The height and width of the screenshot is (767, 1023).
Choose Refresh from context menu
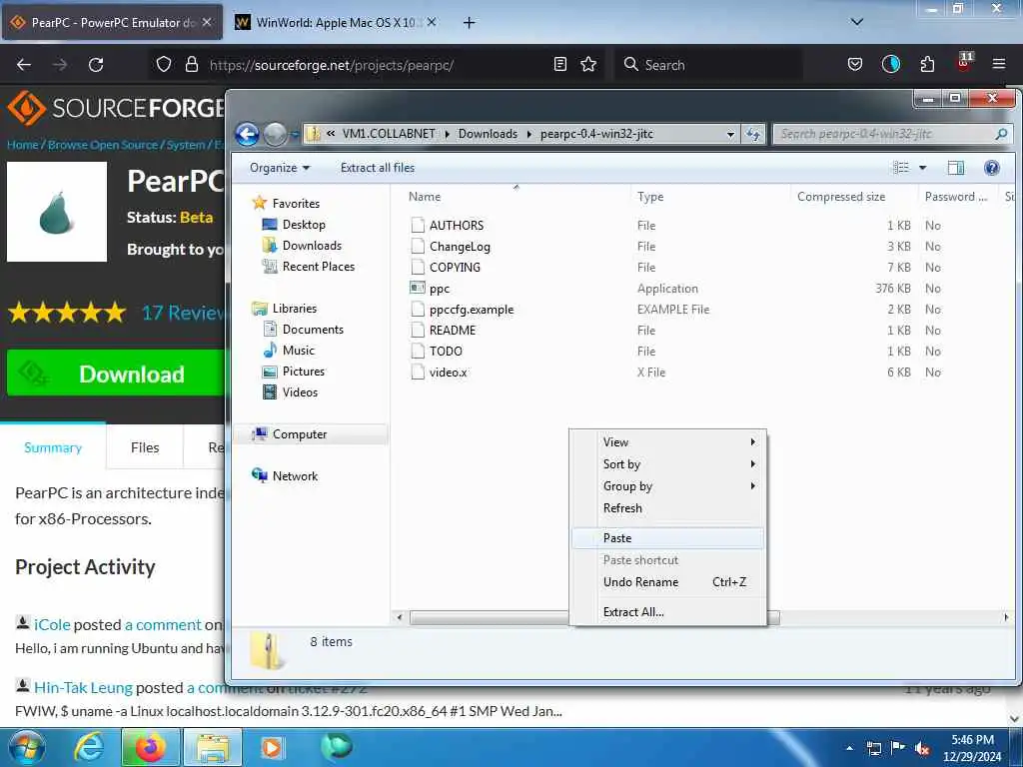pos(667,508)
